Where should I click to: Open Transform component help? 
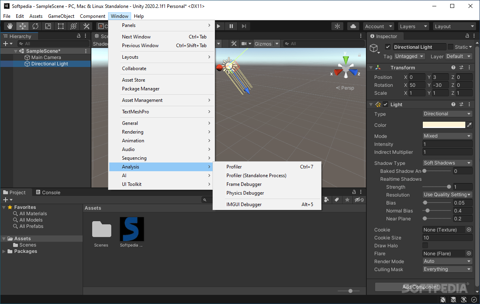(x=453, y=68)
